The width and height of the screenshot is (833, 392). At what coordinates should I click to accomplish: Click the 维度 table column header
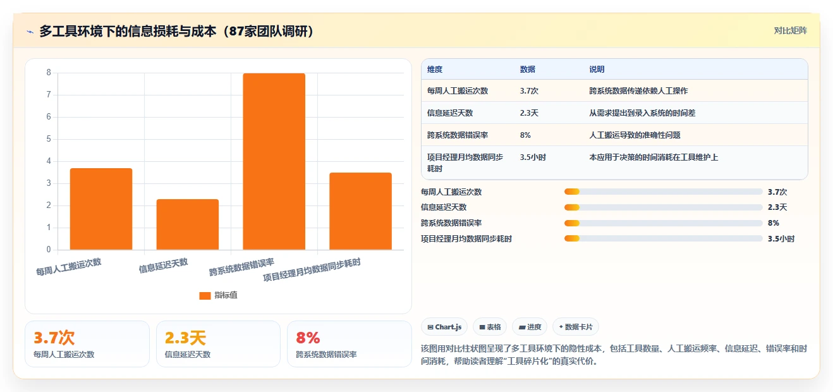pos(435,70)
